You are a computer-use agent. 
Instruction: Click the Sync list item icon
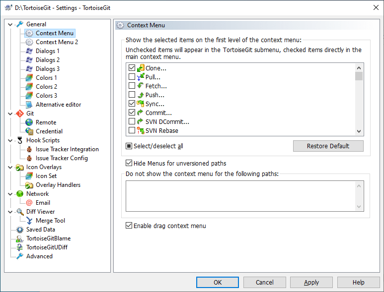140,104
